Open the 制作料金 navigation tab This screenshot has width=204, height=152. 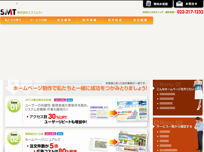(115, 20)
